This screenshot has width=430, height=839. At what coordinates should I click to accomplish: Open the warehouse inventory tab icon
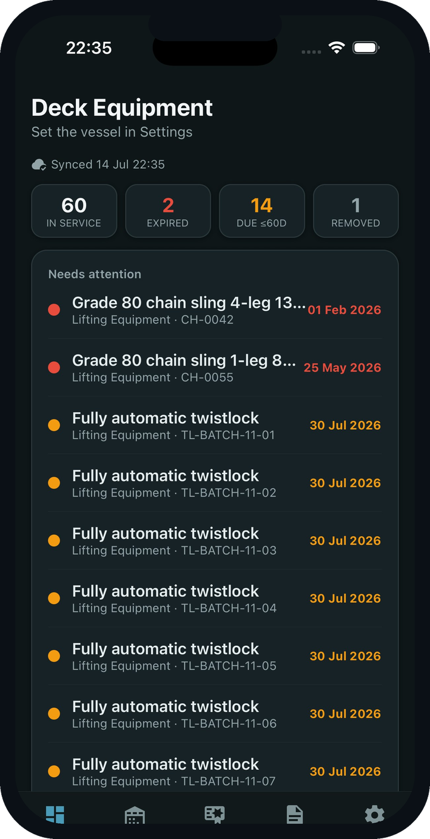(135, 815)
